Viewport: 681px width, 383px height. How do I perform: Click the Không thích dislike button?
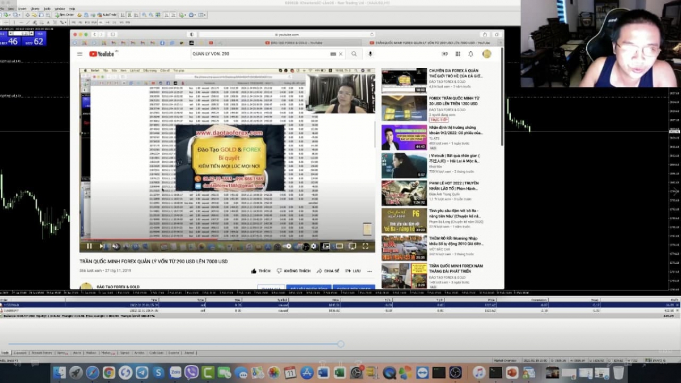tap(293, 271)
